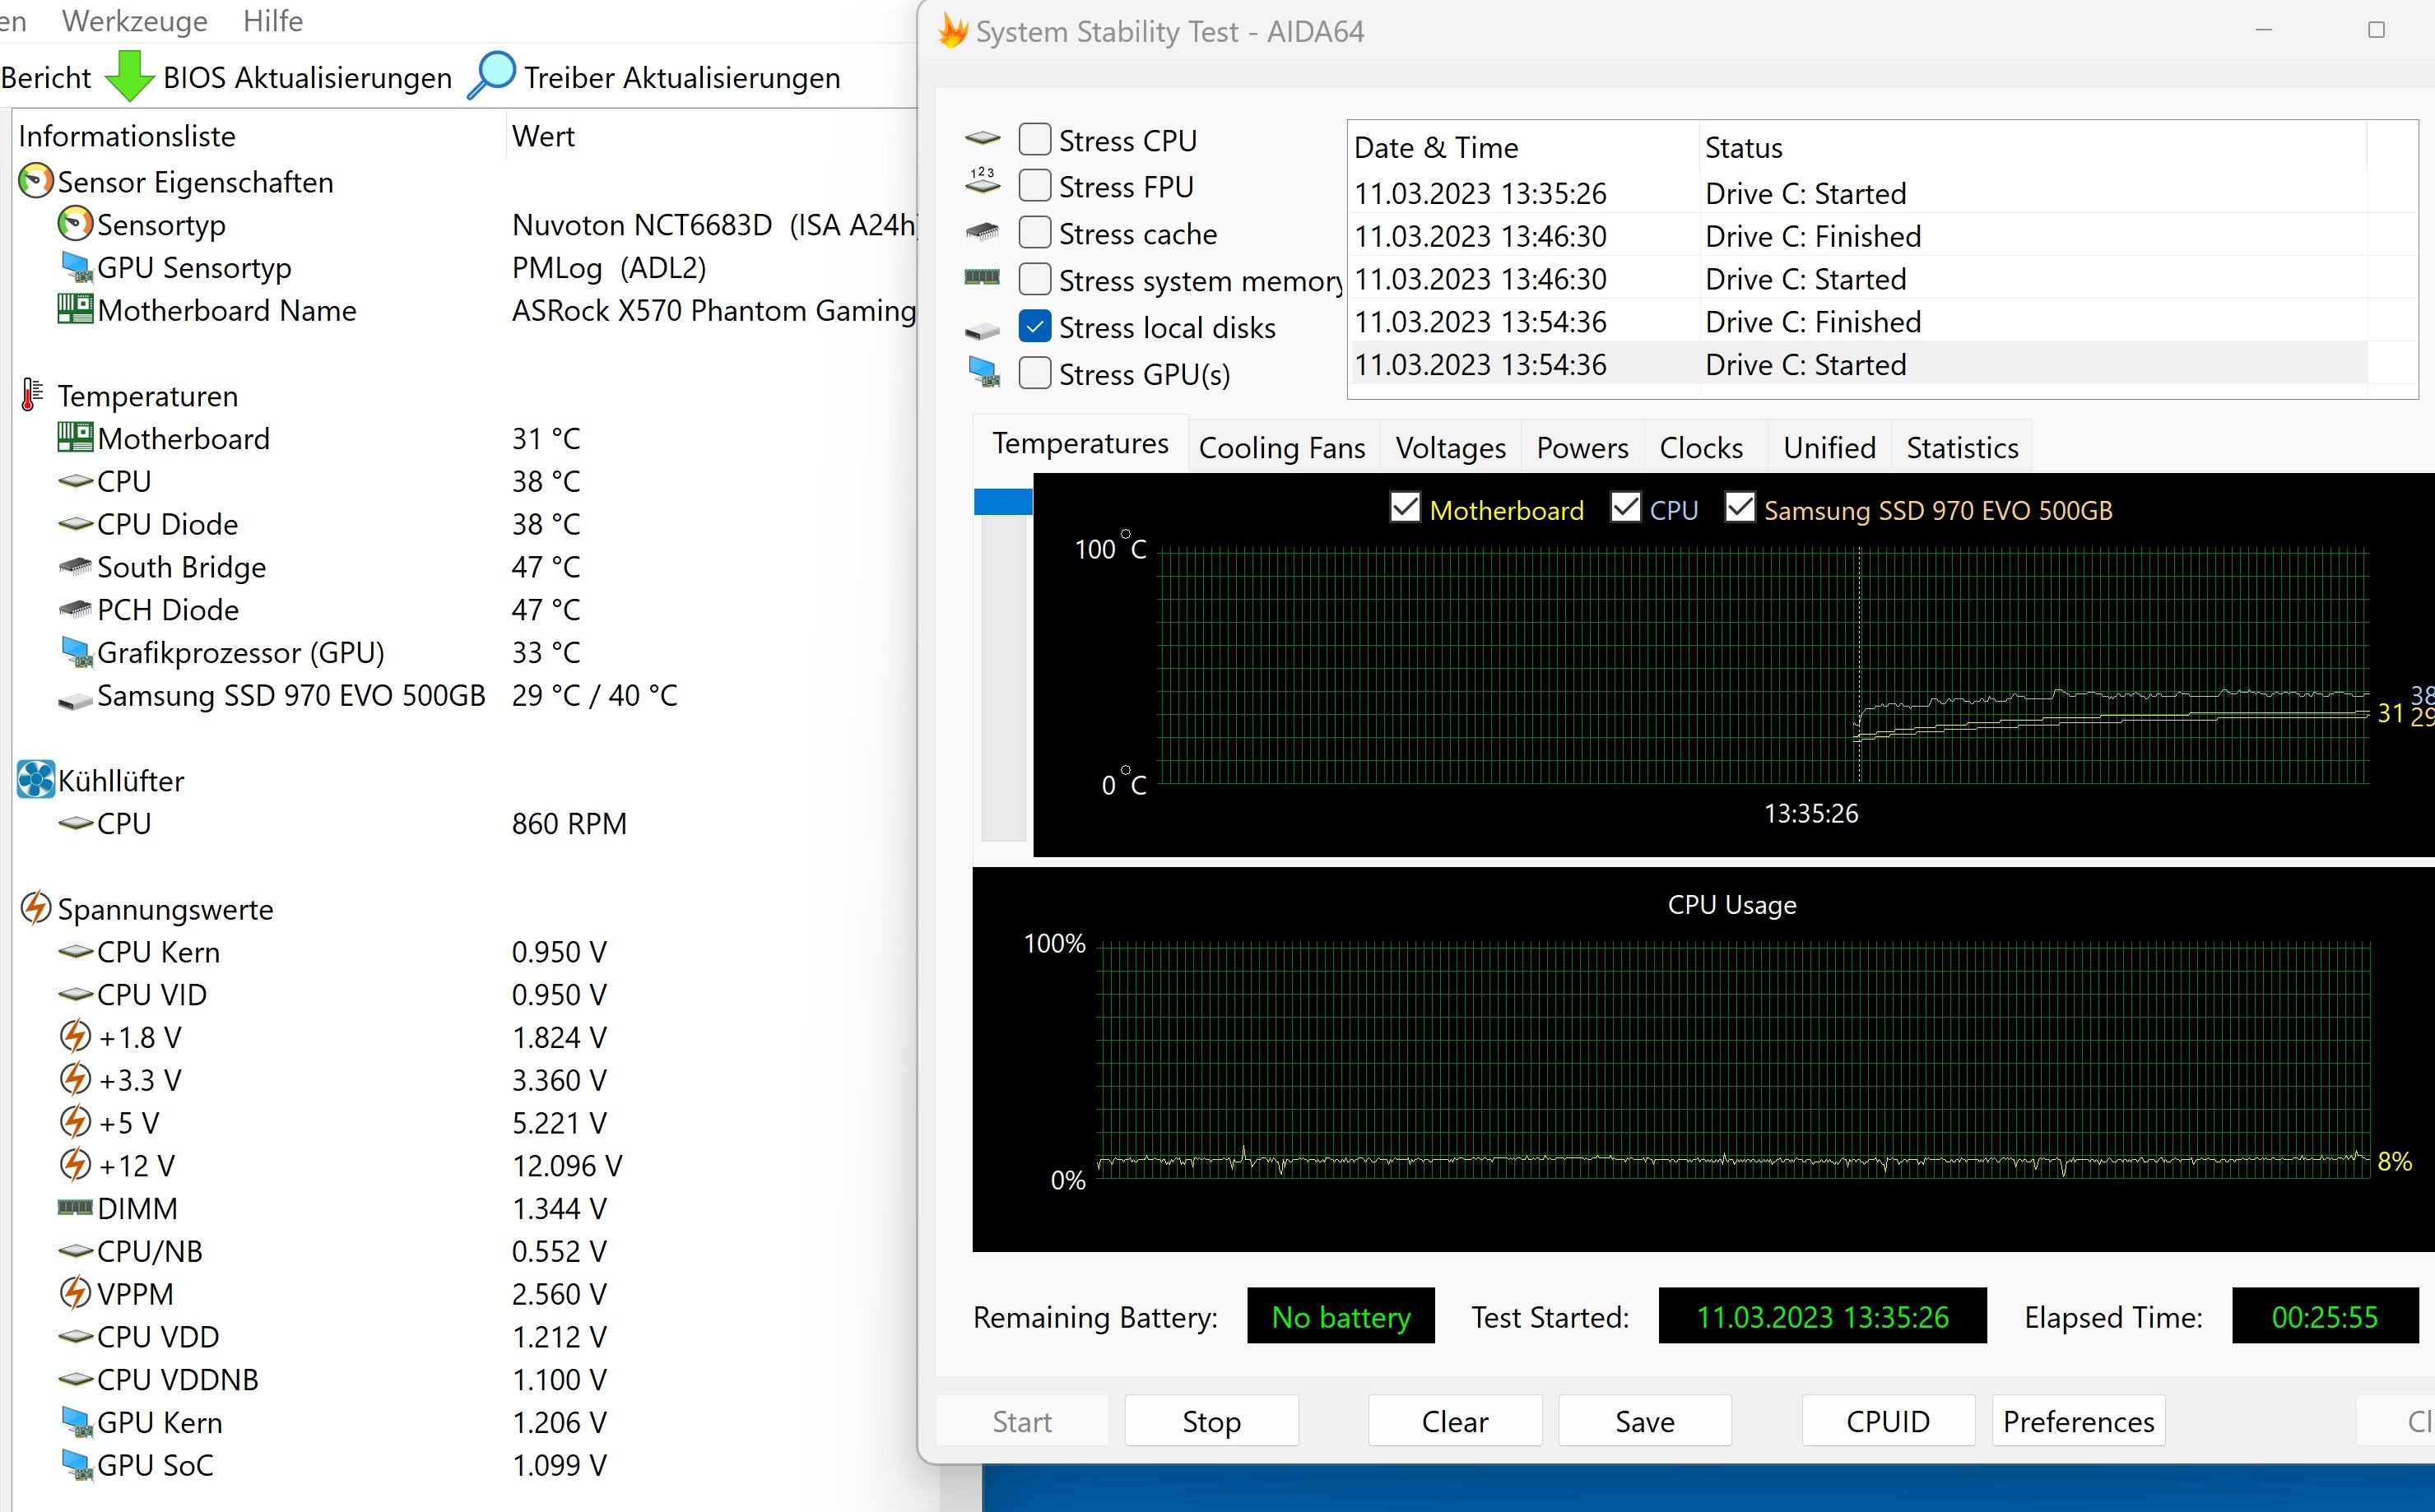Click the Temperaturen temperature section icon
Screen dimensions: 2435x1512
(x=35, y=394)
